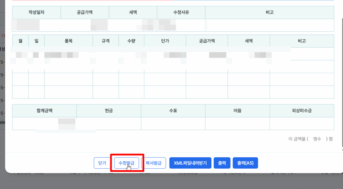Select the 규격 column header
The height and width of the screenshot is (189, 343).
coord(106,41)
